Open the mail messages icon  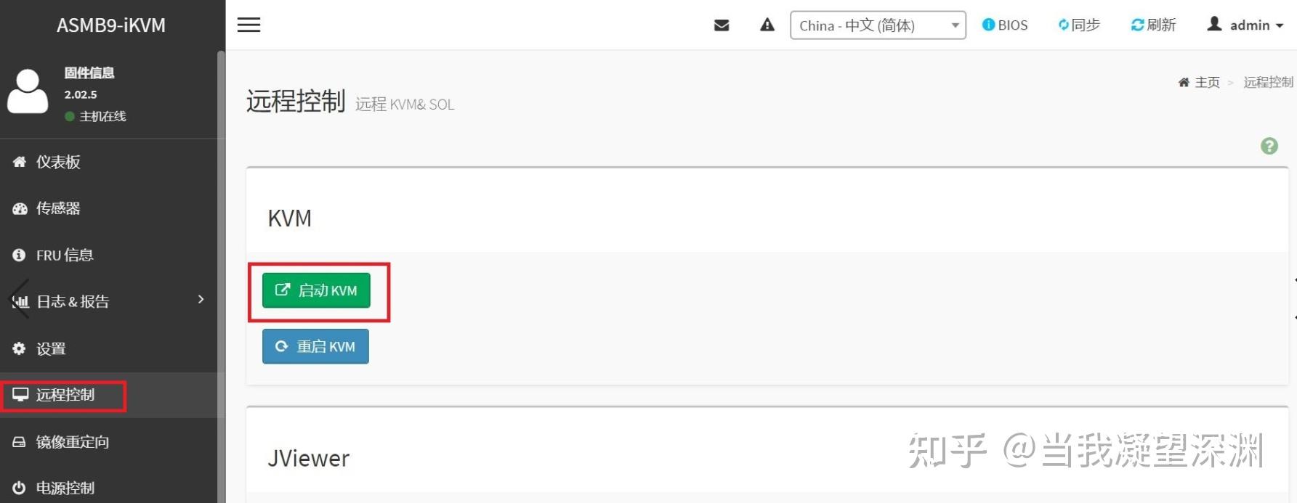coord(722,25)
